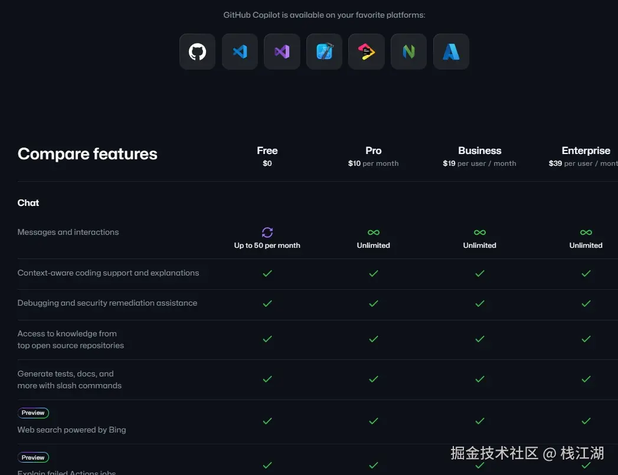
Task: Click the Compare features heading
Action: coord(87,154)
